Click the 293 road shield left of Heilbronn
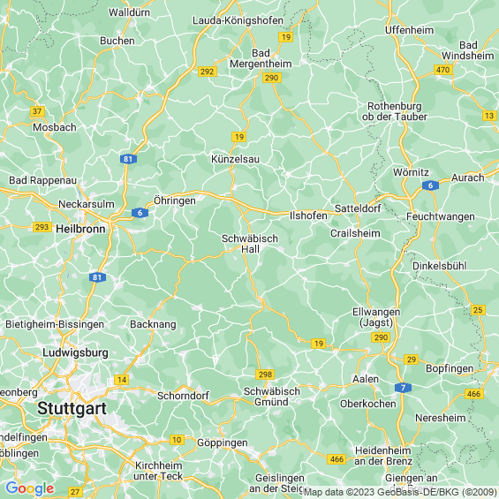The image size is (499, 499). click(42, 227)
